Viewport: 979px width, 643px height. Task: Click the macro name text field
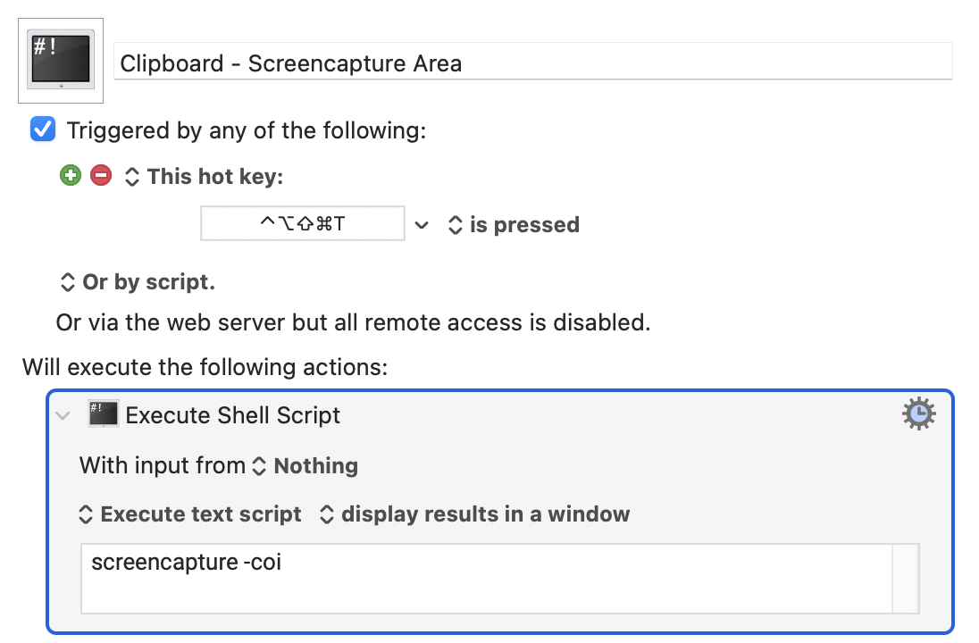click(532, 63)
